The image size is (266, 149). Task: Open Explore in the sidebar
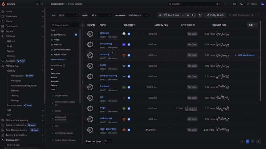tap(10, 31)
